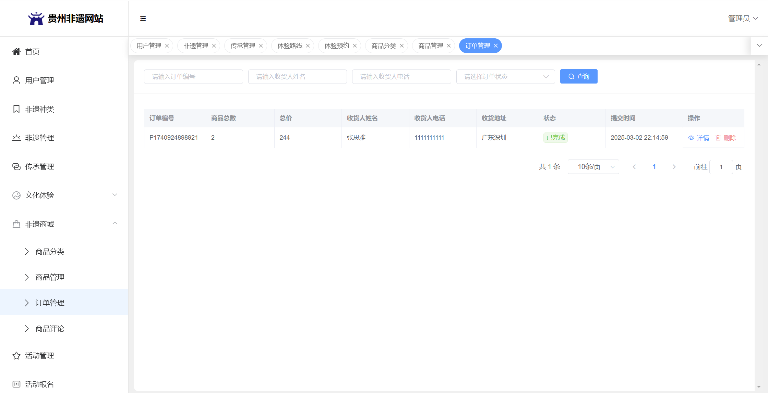
Task: Click the home icon for 首页
Action: click(16, 51)
